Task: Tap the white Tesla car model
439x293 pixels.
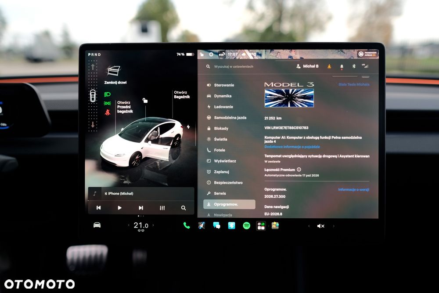Action: [142, 142]
